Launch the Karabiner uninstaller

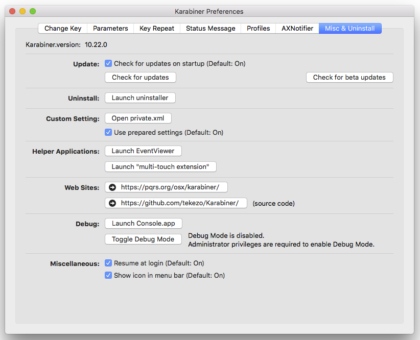coord(140,98)
